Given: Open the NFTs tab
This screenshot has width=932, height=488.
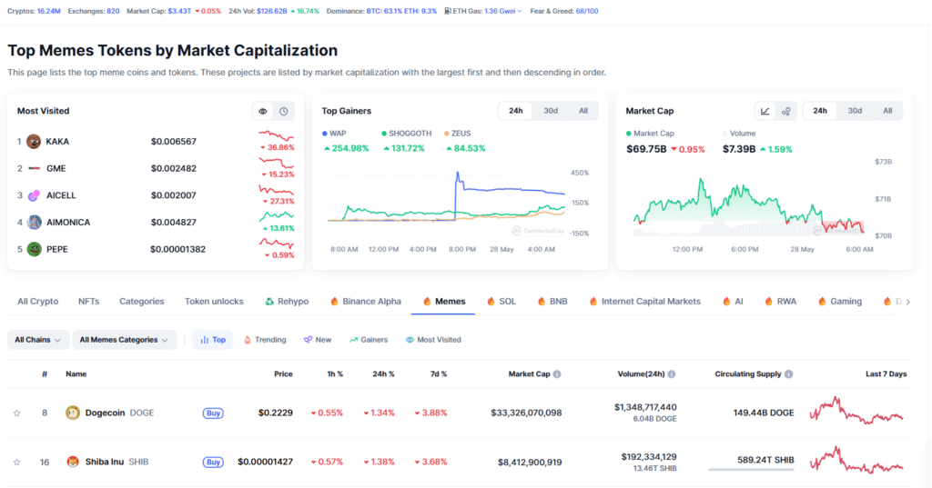Looking at the screenshot, I should click(x=88, y=302).
